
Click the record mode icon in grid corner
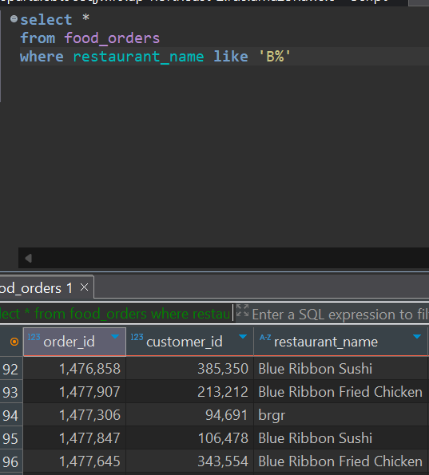pos(14,342)
